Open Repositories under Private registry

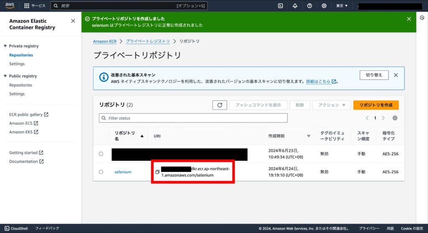21,55
